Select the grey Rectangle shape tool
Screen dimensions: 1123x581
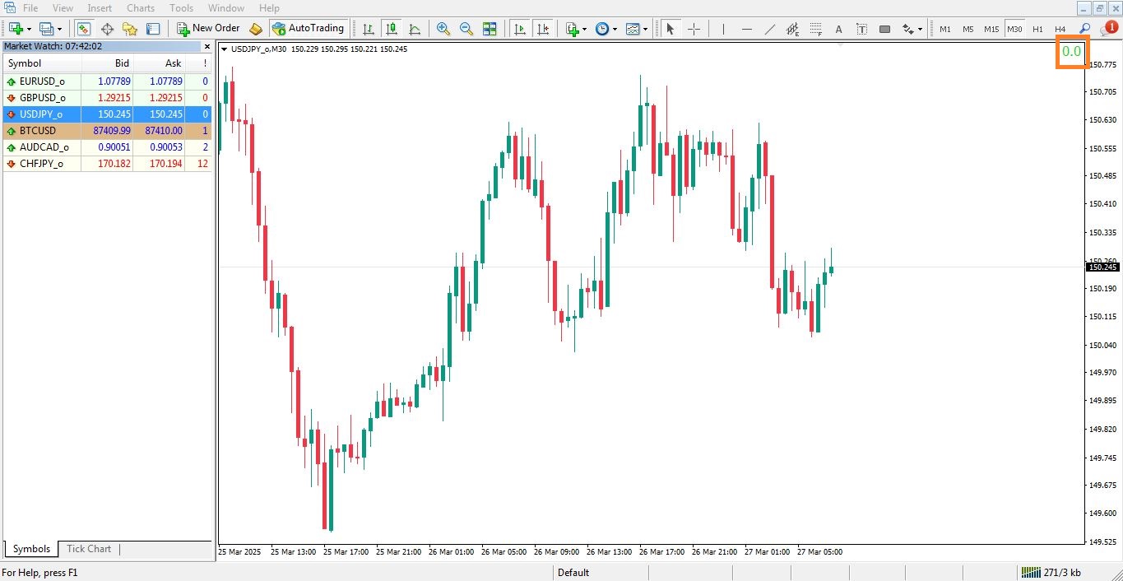tap(885, 29)
